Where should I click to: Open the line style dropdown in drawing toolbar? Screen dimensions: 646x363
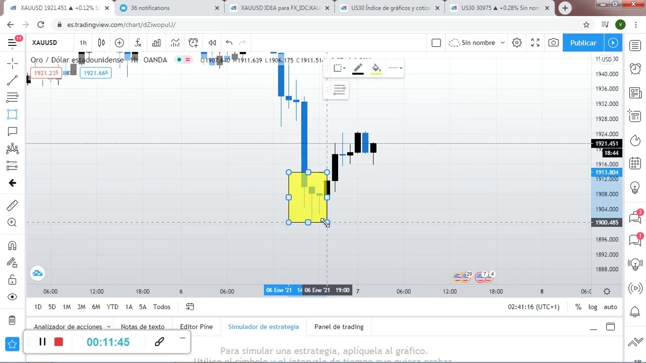[396, 68]
